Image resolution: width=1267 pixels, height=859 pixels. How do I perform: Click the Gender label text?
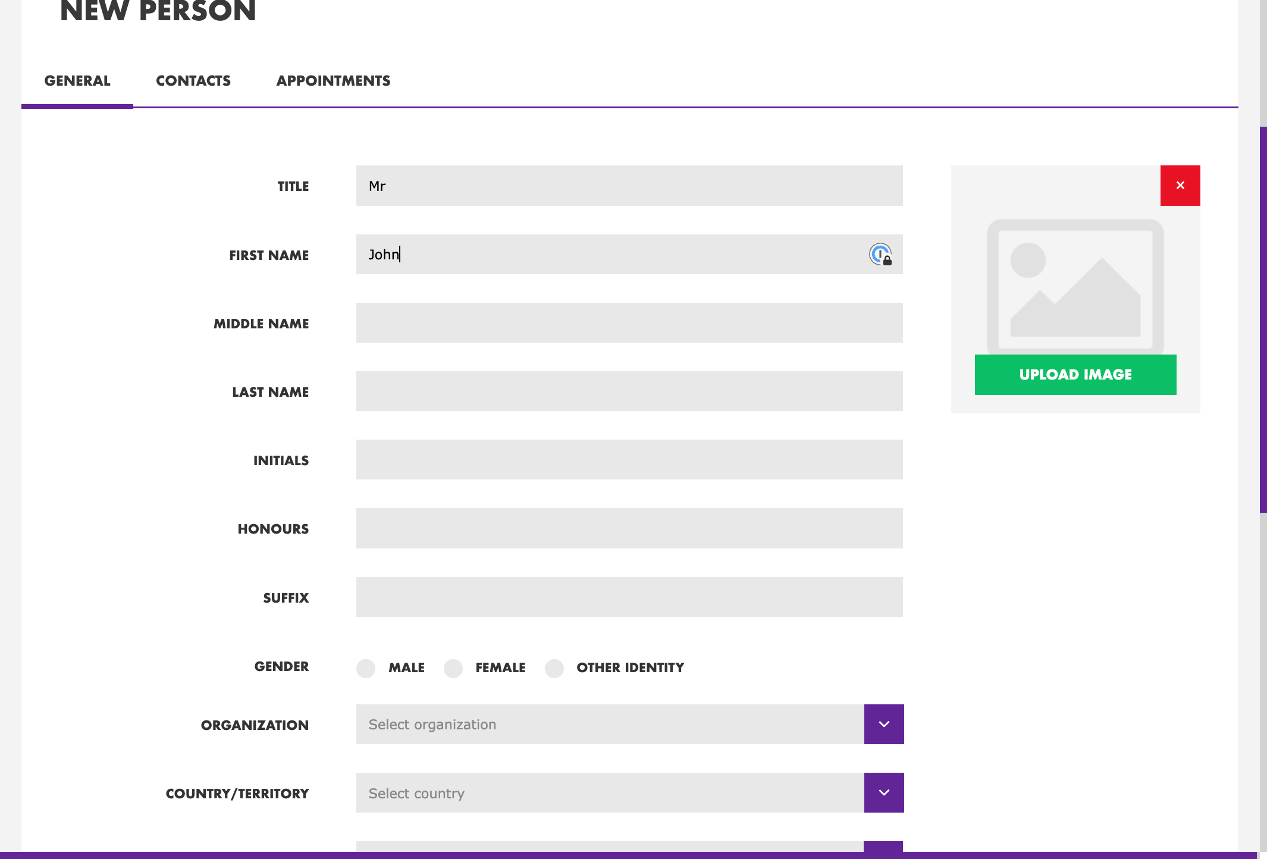(281, 666)
